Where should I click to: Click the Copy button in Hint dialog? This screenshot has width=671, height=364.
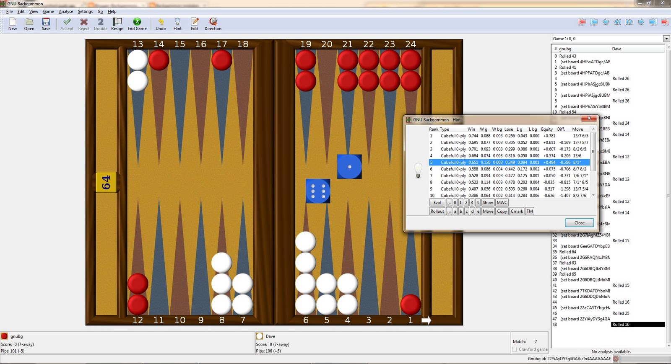click(x=502, y=212)
